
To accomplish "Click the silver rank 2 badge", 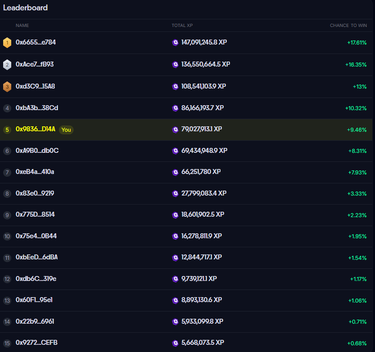I will tap(7, 65).
